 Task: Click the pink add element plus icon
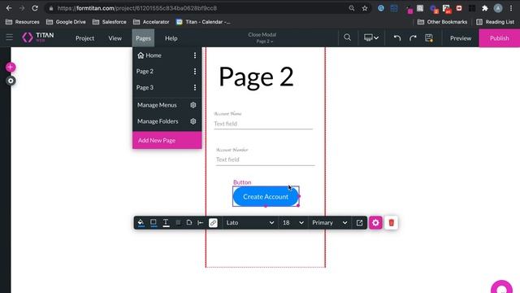(11, 67)
